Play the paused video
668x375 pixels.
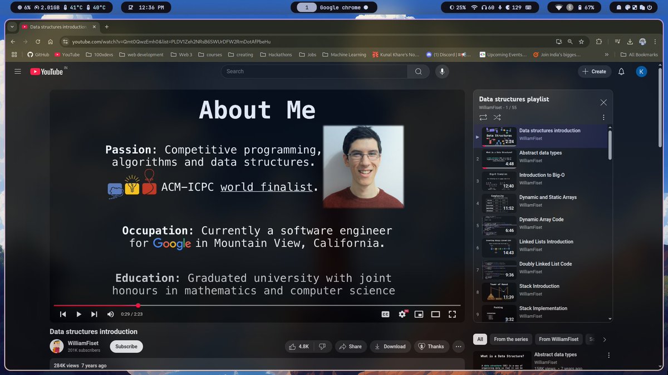point(78,314)
